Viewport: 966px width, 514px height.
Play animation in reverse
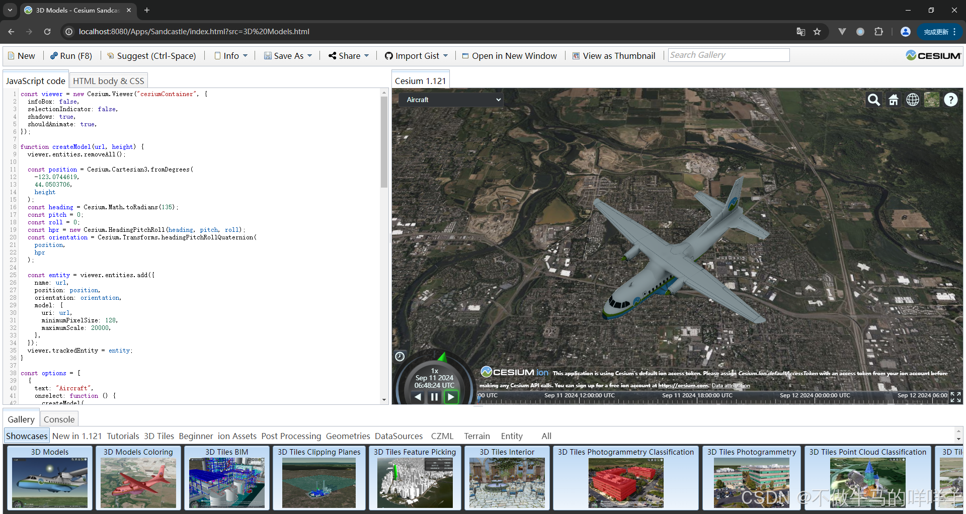click(418, 397)
